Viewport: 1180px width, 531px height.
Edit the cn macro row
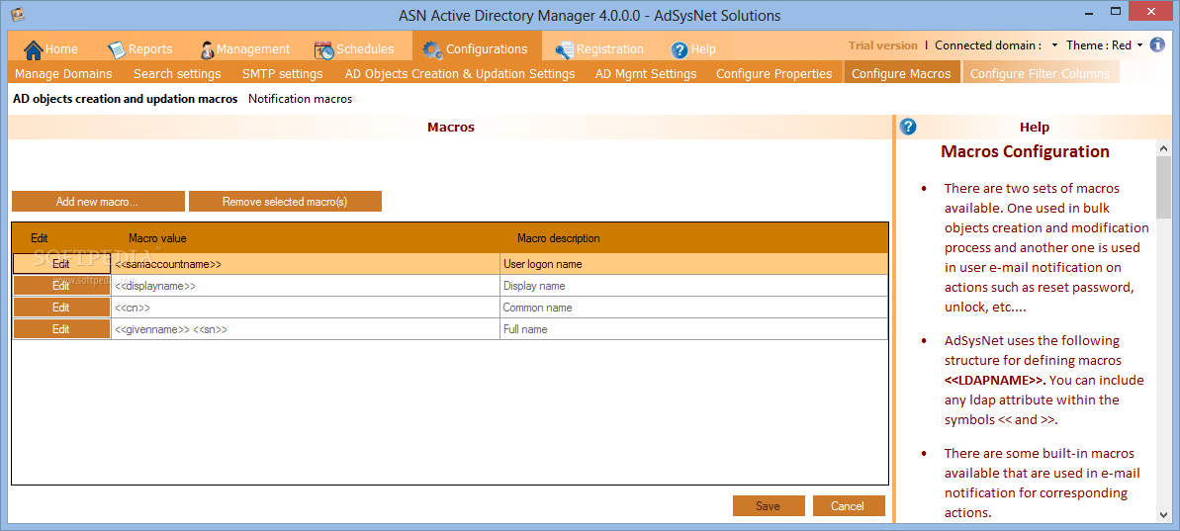pyautogui.click(x=61, y=308)
